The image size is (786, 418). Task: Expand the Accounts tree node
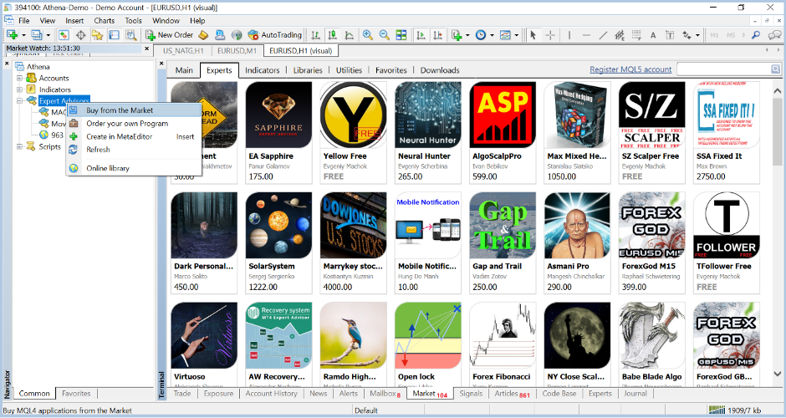click(x=19, y=79)
